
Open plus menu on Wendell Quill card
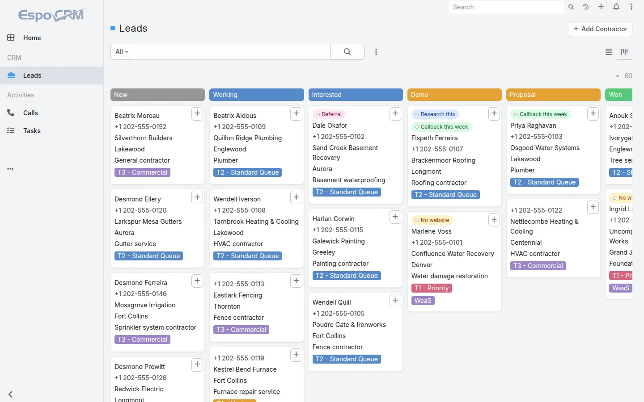click(x=395, y=300)
